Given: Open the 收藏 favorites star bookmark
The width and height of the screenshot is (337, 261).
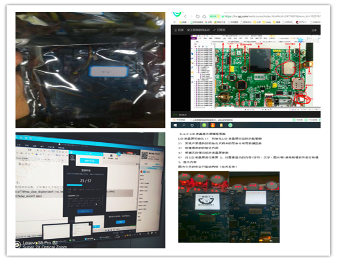Looking at the screenshot, I should [x=183, y=22].
